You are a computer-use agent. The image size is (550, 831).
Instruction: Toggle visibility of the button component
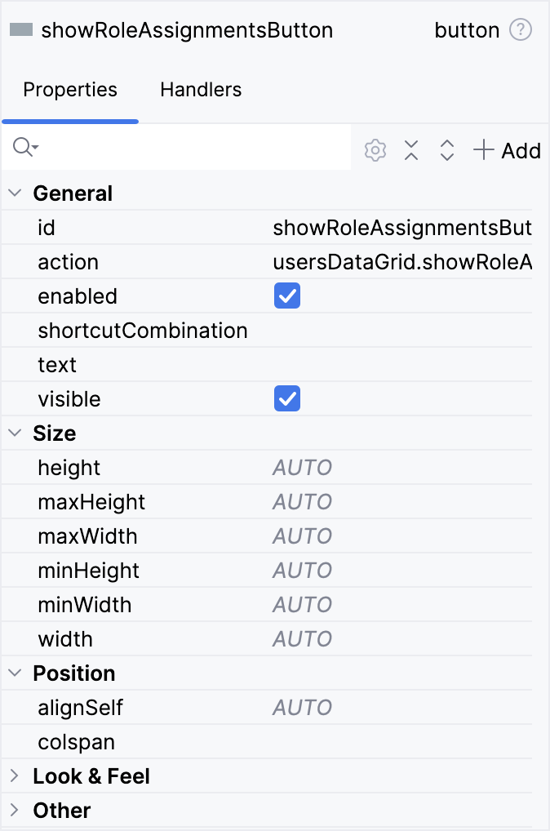(286, 398)
